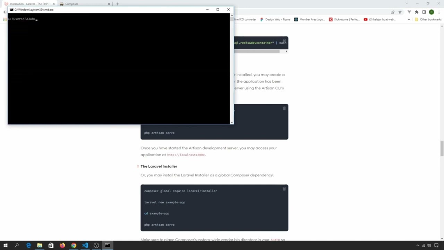Click the http://localhost:8000 text
444x250 pixels.
pos(186,155)
